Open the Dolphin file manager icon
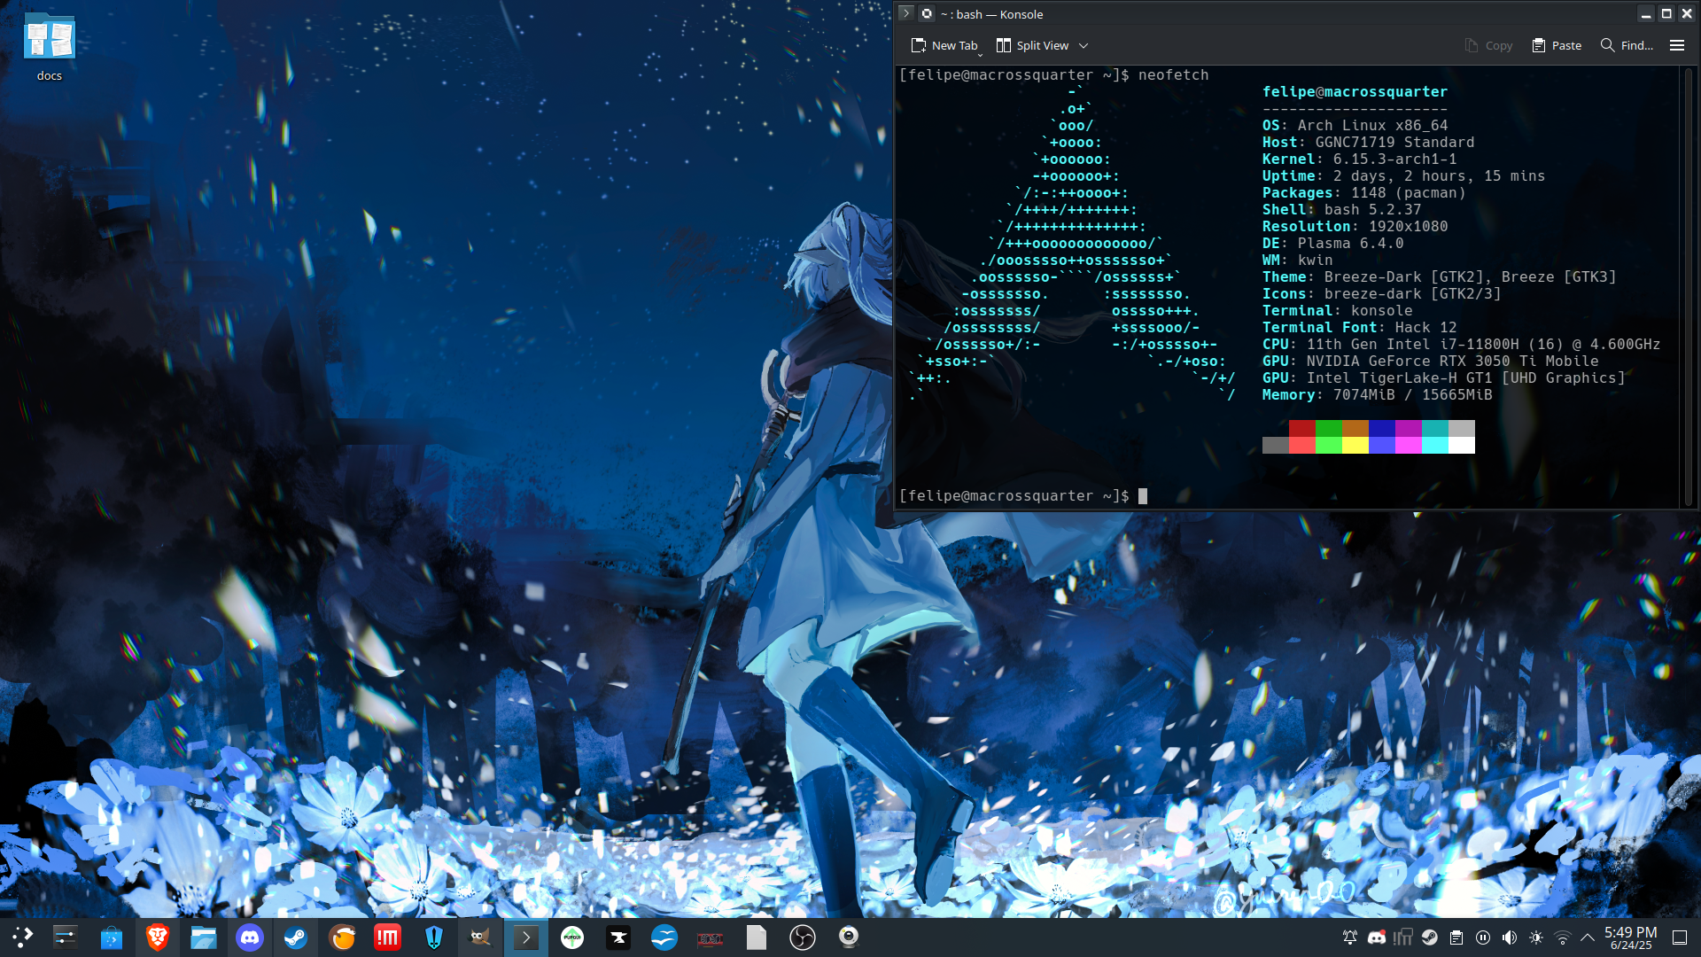 [204, 937]
